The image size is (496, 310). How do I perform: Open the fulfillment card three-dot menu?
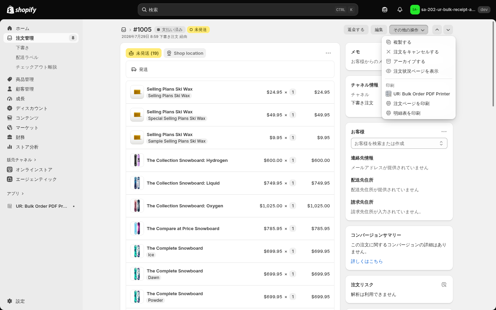pos(328,53)
